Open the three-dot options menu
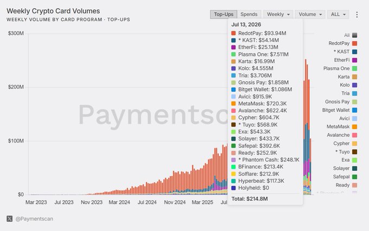The image size is (369, 231). coord(357,15)
